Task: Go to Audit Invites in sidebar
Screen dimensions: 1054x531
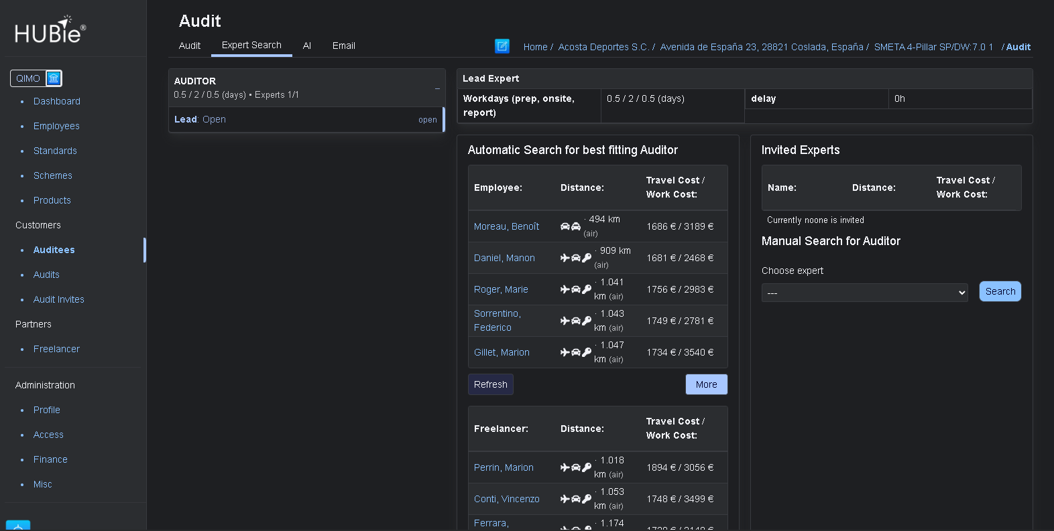Action: pyautogui.click(x=59, y=299)
